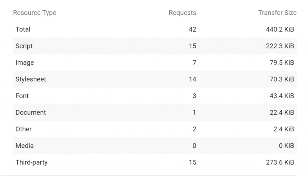Click the 79.5 KiB image transfer size

[282, 63]
